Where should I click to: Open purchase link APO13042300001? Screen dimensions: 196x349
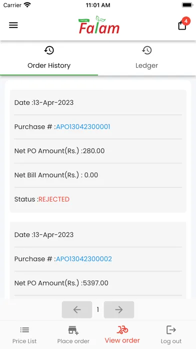[x=83, y=127]
